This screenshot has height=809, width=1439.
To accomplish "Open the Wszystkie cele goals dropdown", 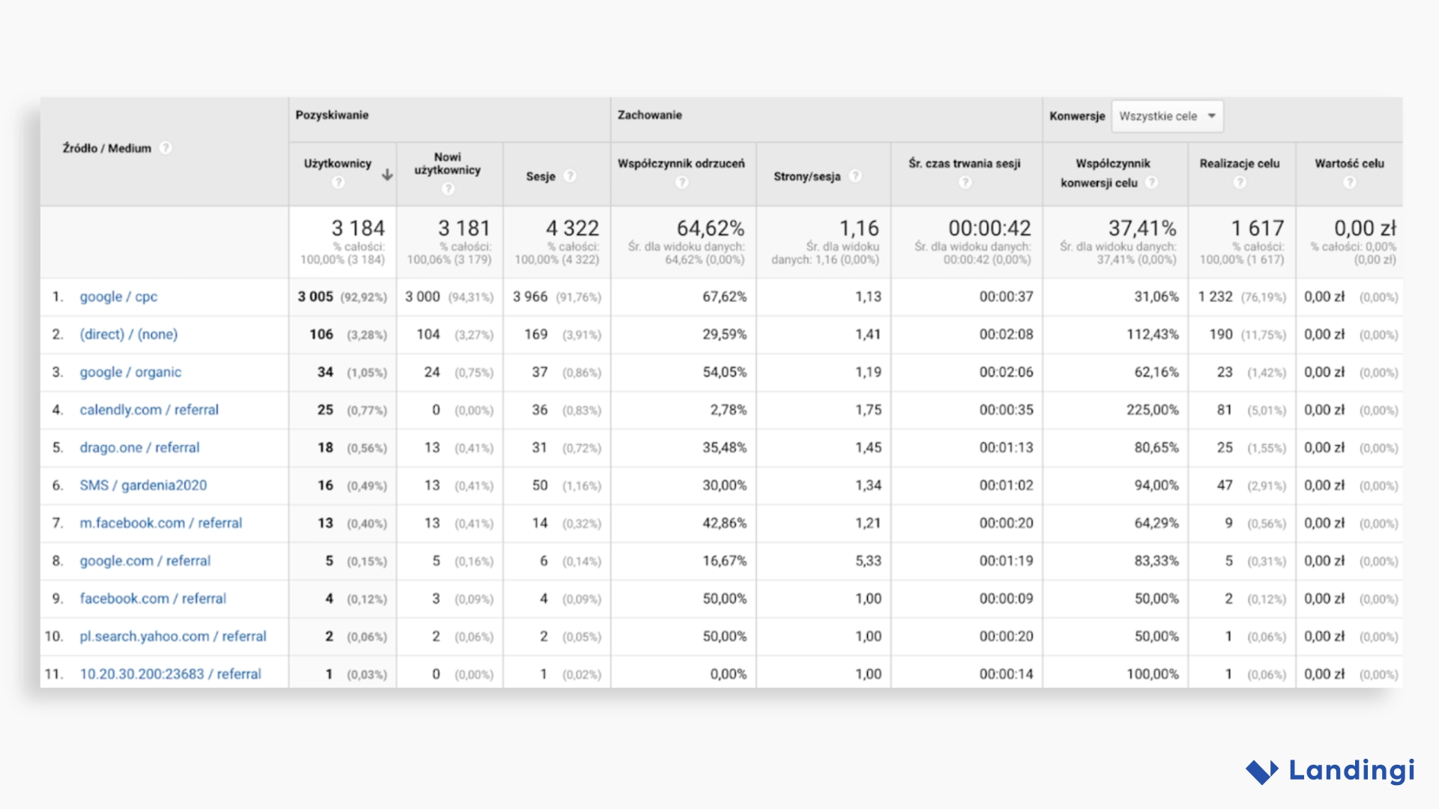I will click(1166, 116).
